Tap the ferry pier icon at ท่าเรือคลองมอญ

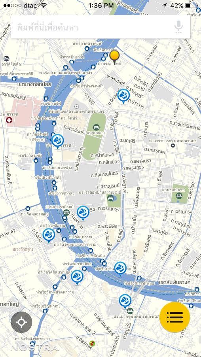28,208
